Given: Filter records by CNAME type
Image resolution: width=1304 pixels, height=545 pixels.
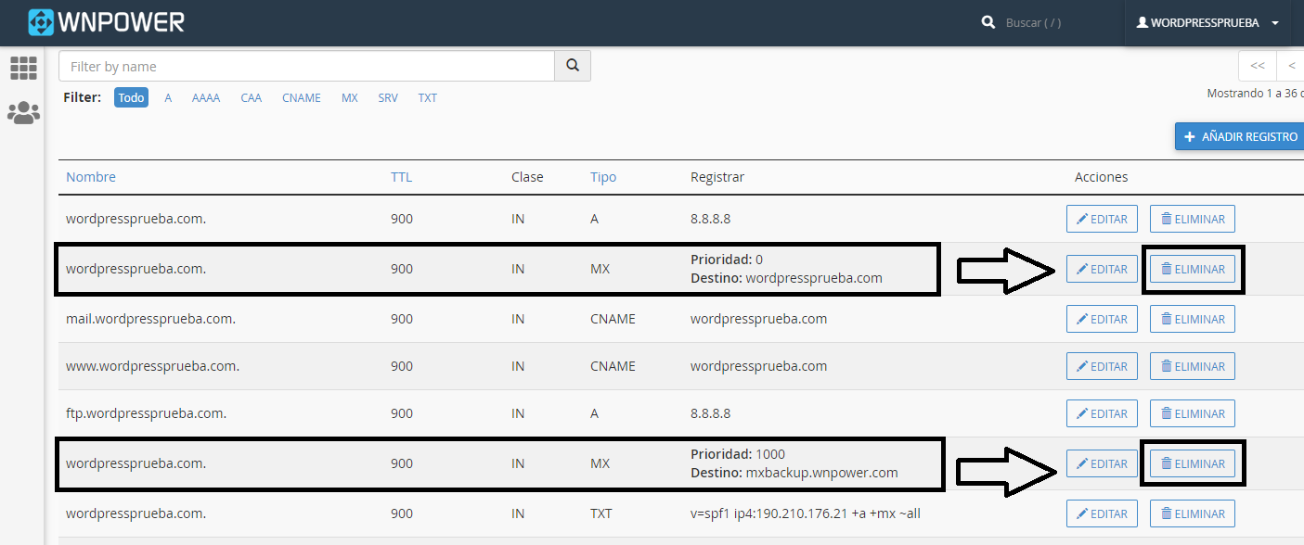Looking at the screenshot, I should coord(302,97).
